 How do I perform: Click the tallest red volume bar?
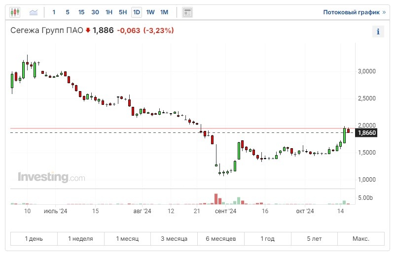coord(216,199)
